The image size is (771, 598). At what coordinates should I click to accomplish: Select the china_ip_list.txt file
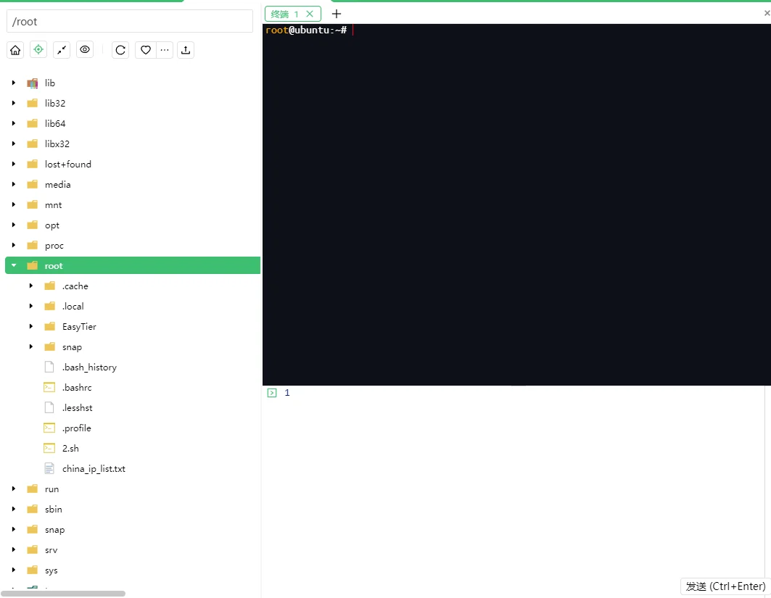coord(94,469)
